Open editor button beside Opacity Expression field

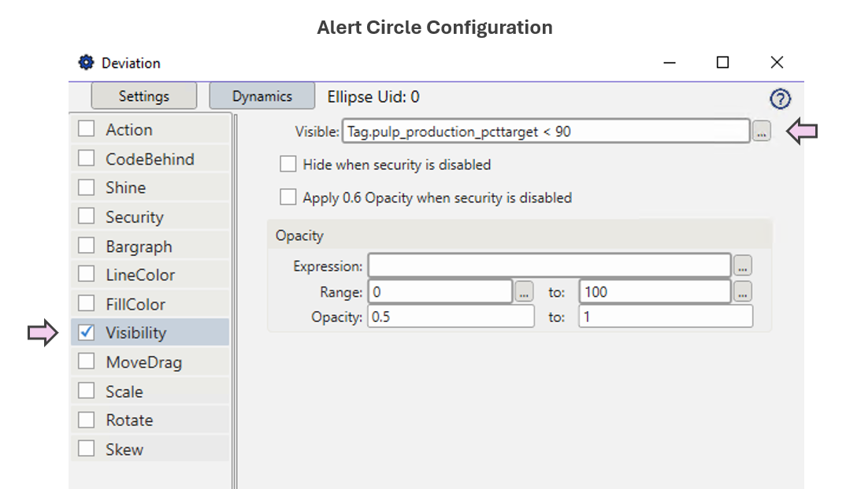[x=742, y=266]
